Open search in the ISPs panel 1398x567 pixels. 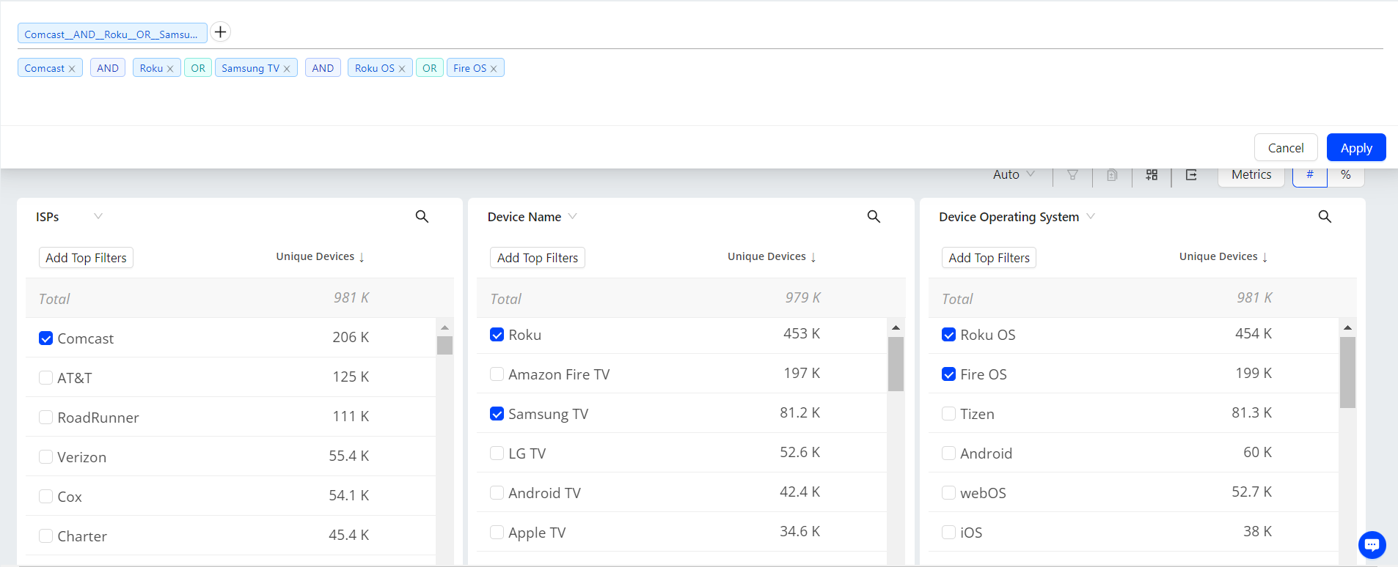[x=422, y=216]
